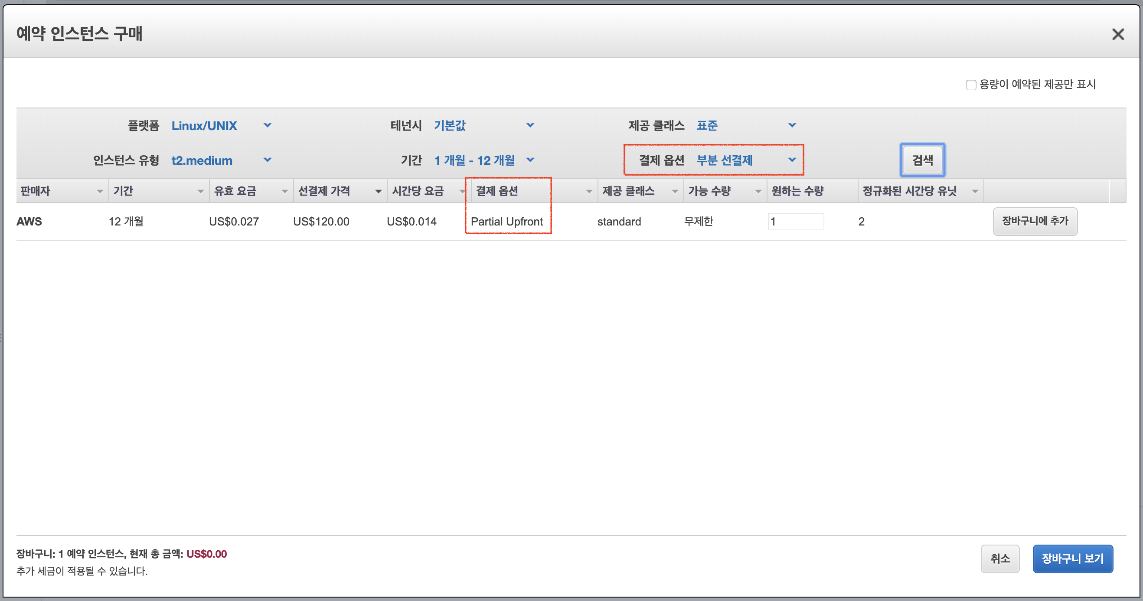
Task: Click the 결제 옵션 column header arrow
Action: coord(589,191)
